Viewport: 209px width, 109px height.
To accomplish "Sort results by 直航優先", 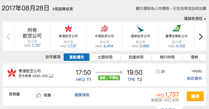I will (x=76, y=57).
